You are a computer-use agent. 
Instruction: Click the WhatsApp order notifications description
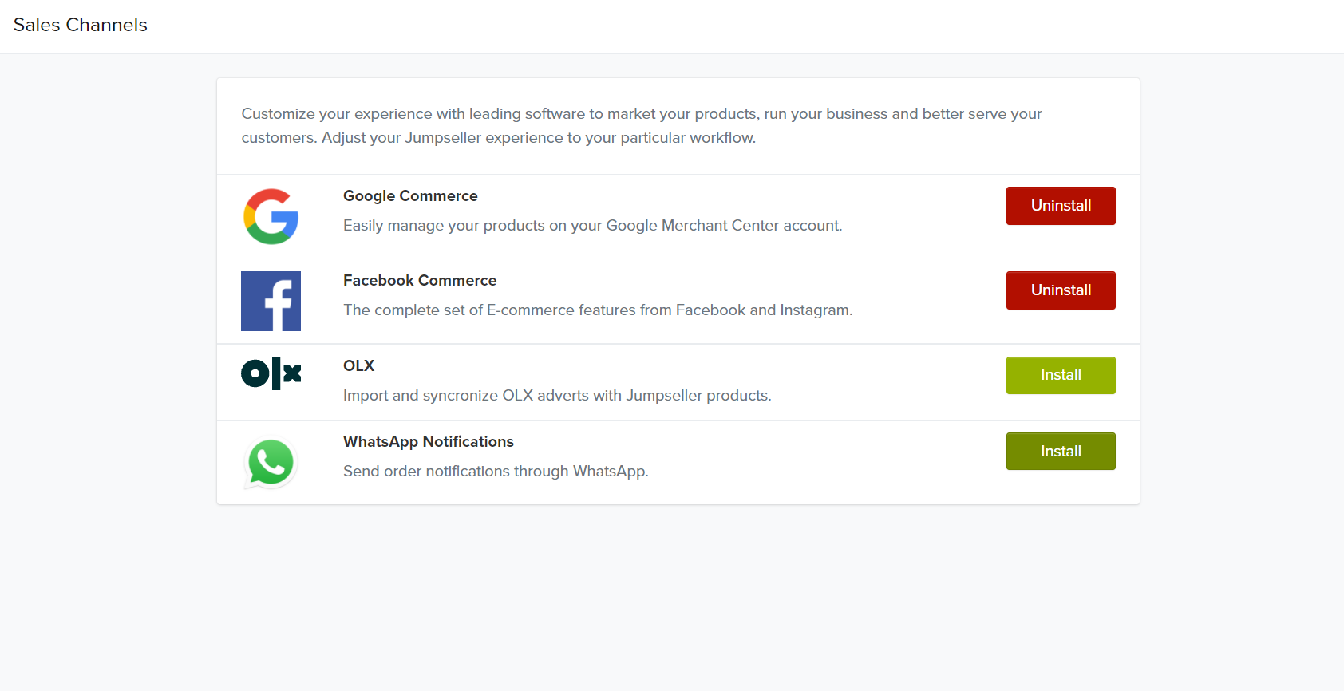tap(496, 472)
